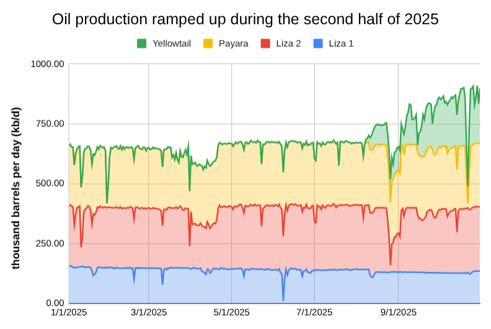Select the Payara legend label
Viewport: 491px width, 329px height.
coord(234,43)
